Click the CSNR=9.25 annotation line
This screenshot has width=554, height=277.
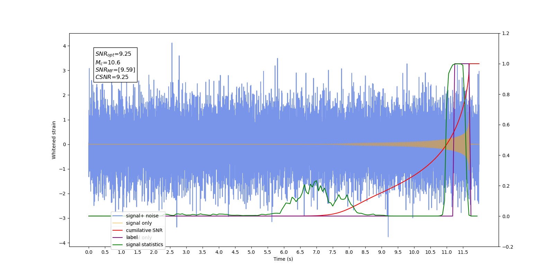tap(112, 77)
